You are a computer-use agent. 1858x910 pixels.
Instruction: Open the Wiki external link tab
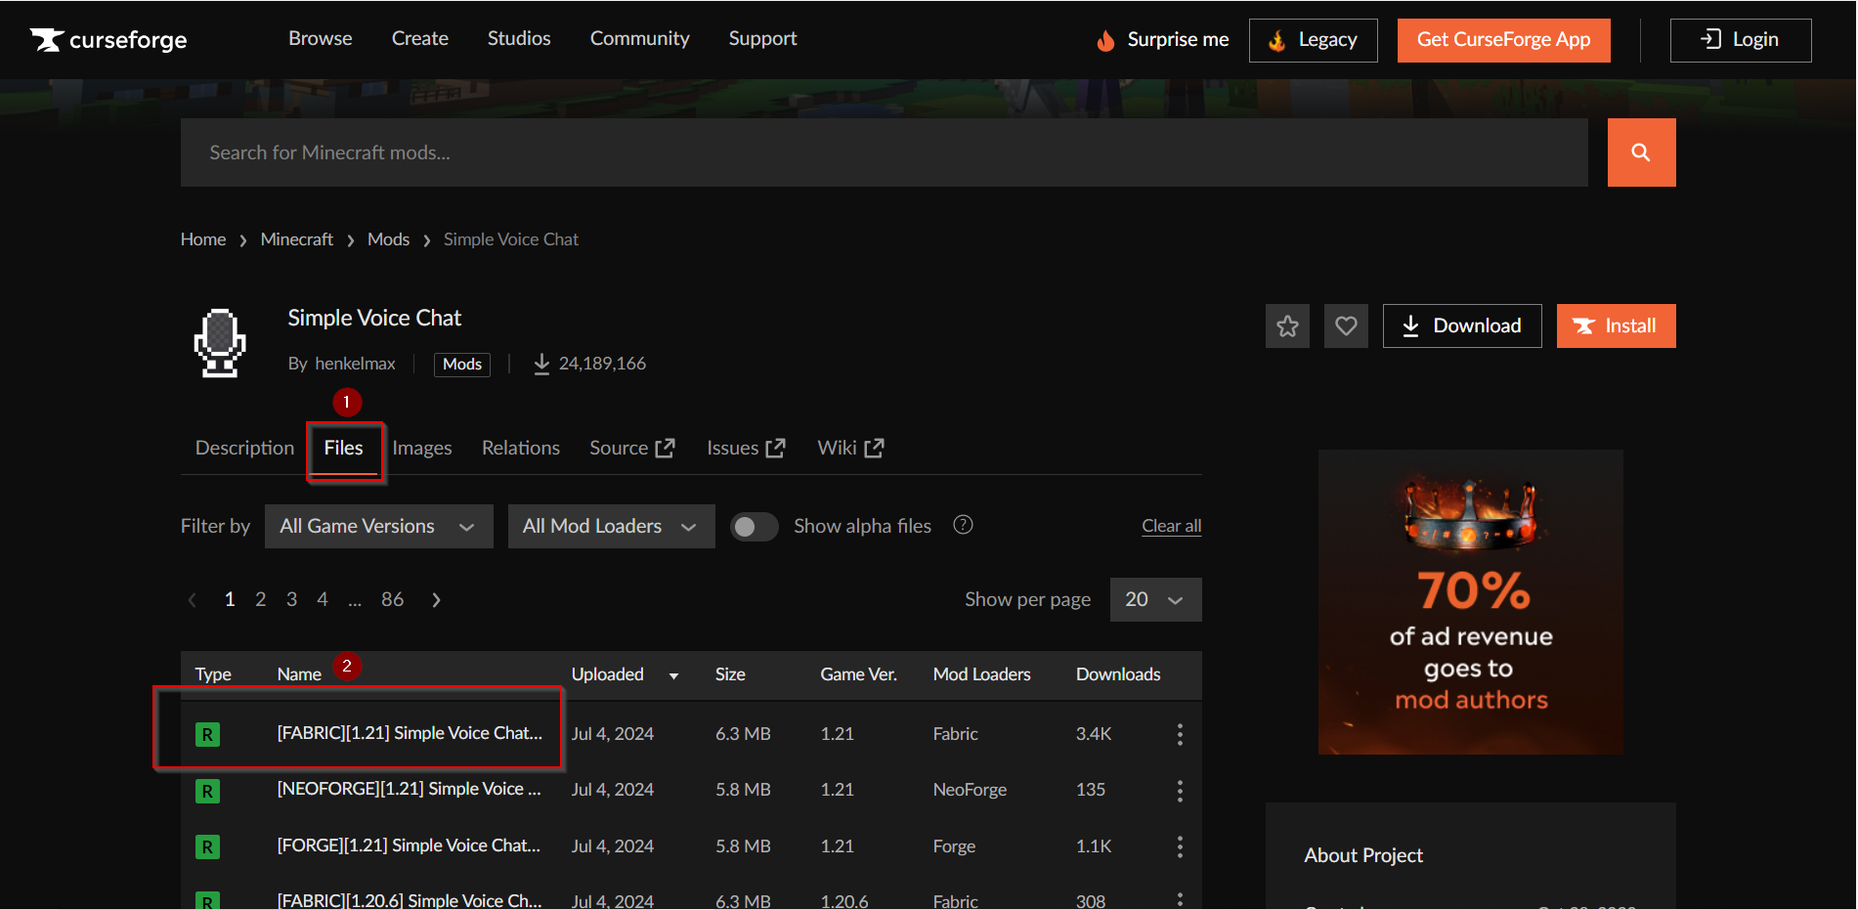[x=850, y=448]
